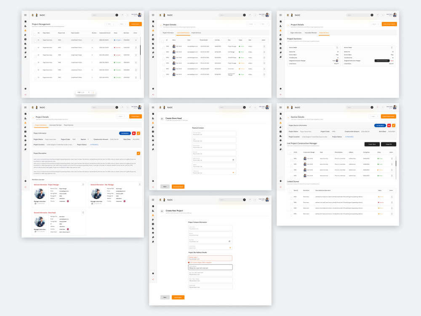The width and height of the screenshot is (421, 316).
Task: Tick header checkbox in Linked Stores table
Action: tap(290, 191)
